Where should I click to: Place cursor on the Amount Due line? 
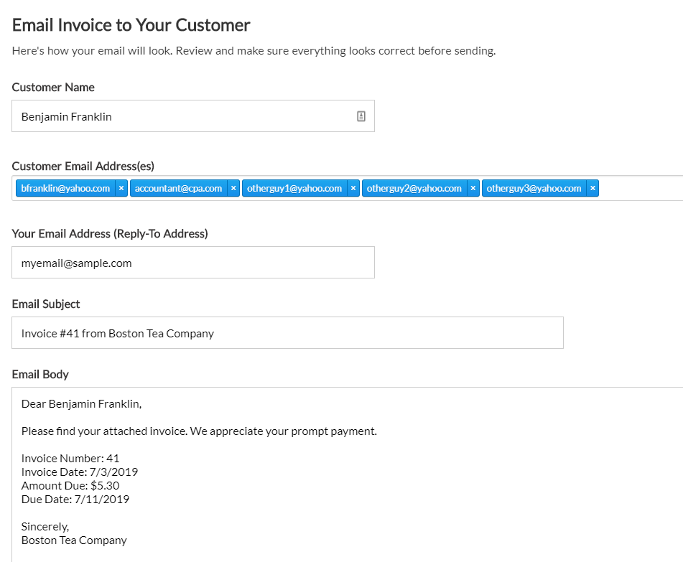[x=70, y=486]
